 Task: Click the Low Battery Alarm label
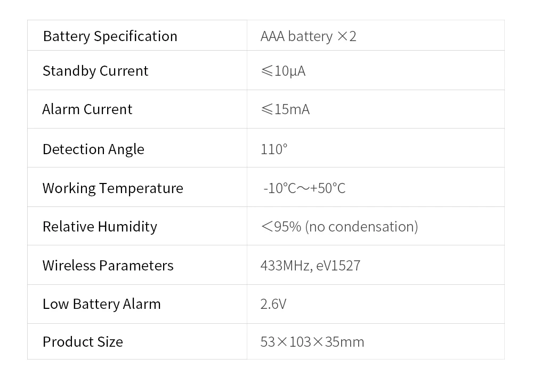101,304
